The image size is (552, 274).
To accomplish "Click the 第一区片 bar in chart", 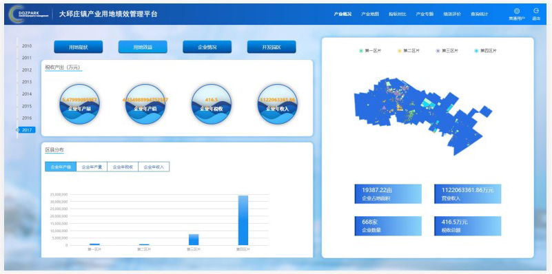I will [94, 244].
